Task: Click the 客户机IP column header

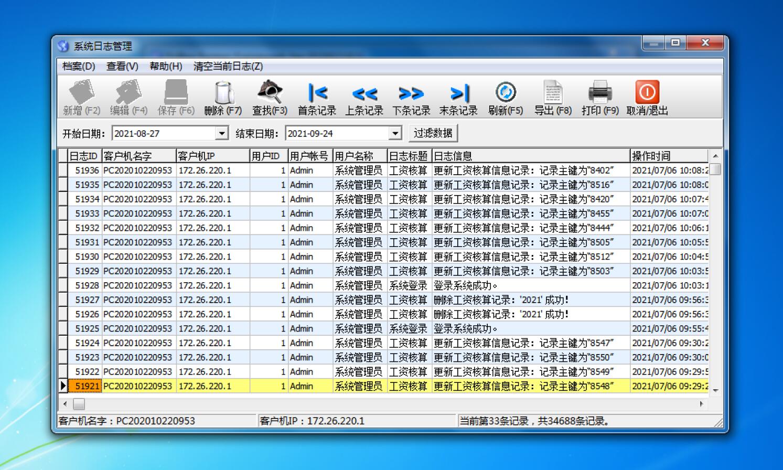Action: click(212, 156)
